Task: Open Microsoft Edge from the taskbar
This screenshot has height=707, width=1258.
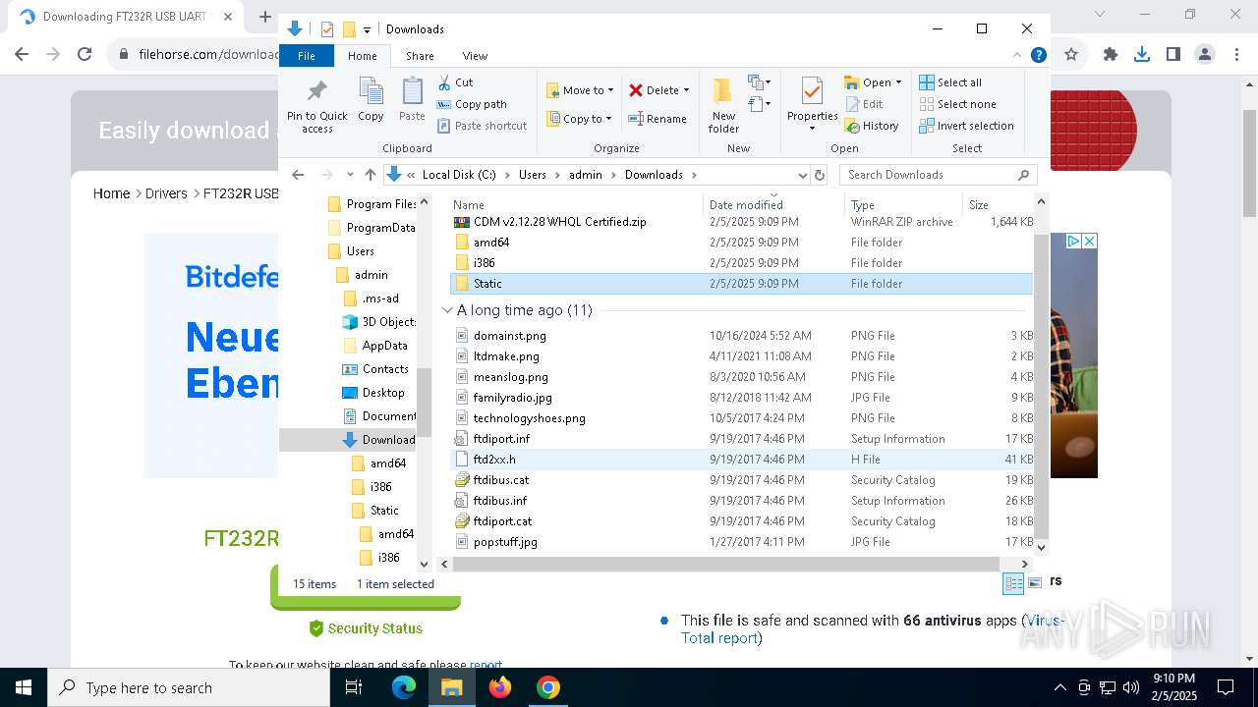Action: coord(404,687)
